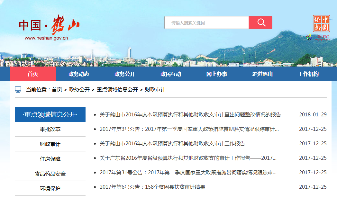Select 审批改革 in the left sidebar
The height and width of the screenshot is (198, 337).
(x=50, y=130)
